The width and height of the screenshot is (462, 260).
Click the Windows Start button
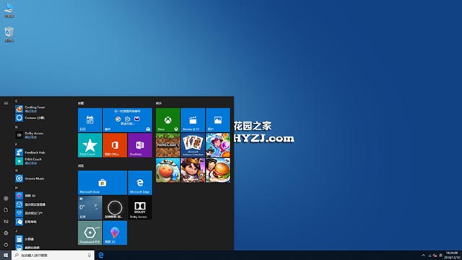click(6, 255)
